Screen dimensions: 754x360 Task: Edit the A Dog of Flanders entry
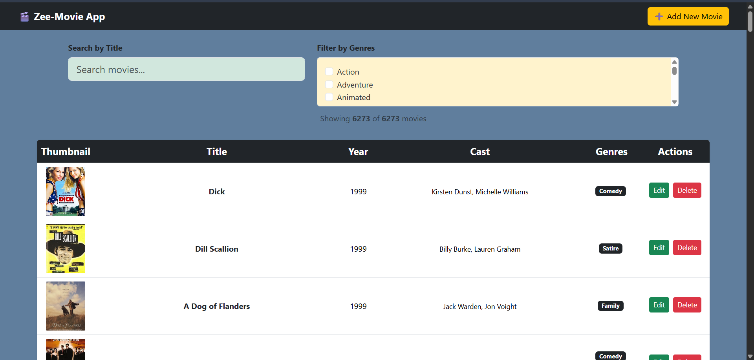click(659, 305)
